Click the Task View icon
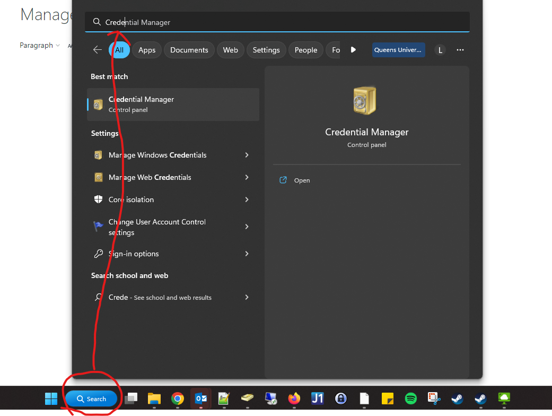Screen dimensions: 552x416 [x=131, y=398]
